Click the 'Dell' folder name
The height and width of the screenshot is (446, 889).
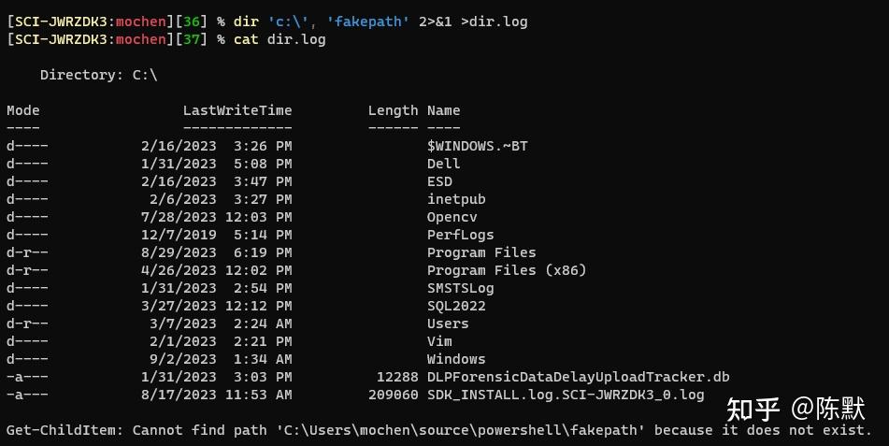[443, 164]
